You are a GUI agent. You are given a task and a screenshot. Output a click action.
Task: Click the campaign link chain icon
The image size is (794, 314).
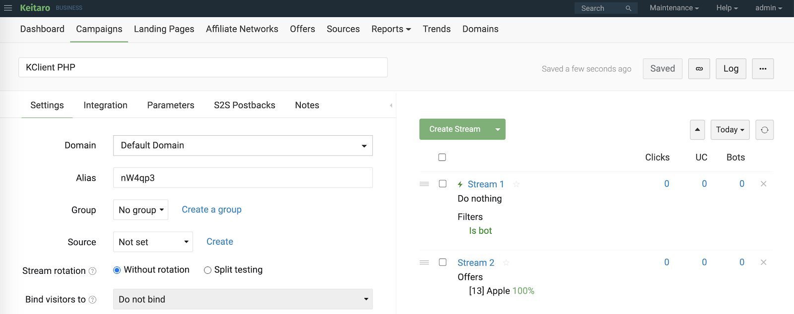click(x=699, y=69)
